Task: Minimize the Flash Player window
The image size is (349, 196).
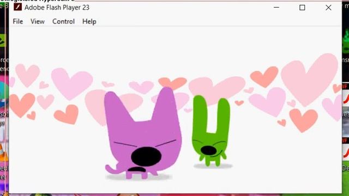Action: [276, 7]
